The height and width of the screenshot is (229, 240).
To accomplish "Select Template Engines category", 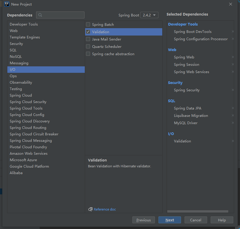I will pos(46,37).
